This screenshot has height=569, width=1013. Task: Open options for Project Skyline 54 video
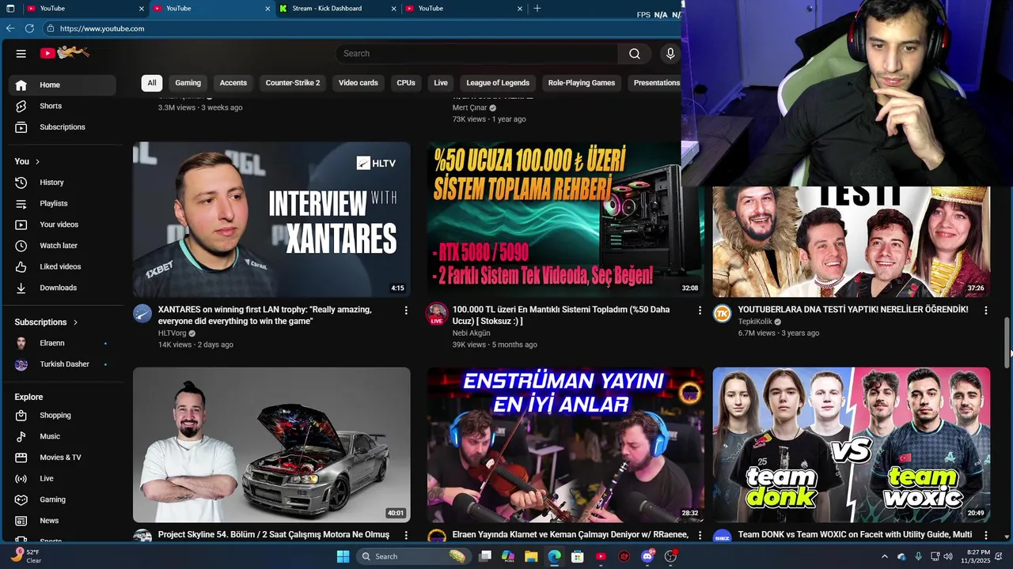coord(406,535)
